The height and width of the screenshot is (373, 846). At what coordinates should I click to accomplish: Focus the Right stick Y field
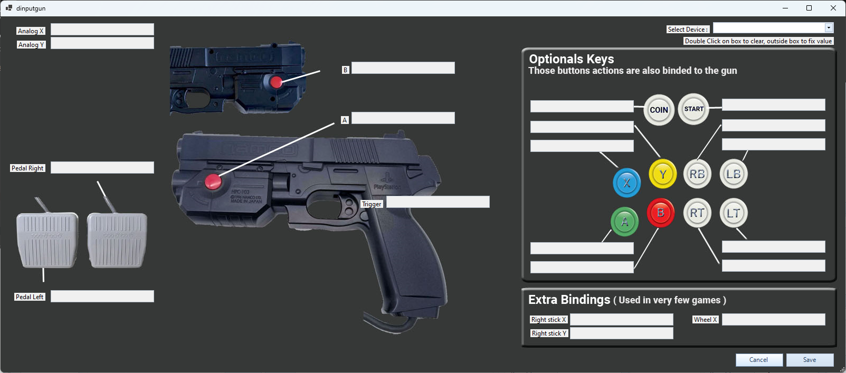pos(622,333)
